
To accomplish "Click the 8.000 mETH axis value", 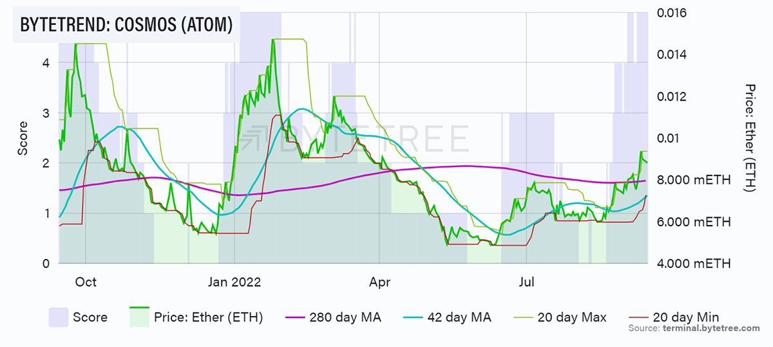I will [x=693, y=180].
